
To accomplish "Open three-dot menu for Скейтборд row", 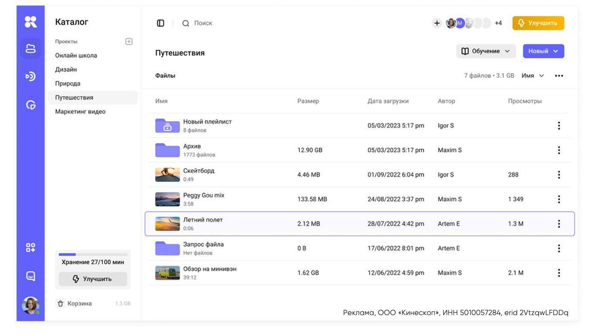I will coord(559,175).
